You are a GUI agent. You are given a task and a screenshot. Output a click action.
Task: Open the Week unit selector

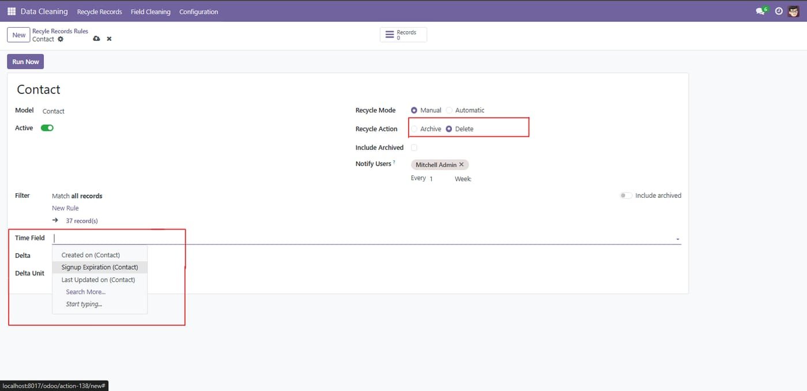pyautogui.click(x=463, y=179)
